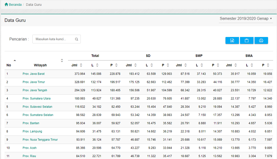Focus the Pencarian keyword input field
The width and height of the screenshot is (277, 159).
coord(57,39)
